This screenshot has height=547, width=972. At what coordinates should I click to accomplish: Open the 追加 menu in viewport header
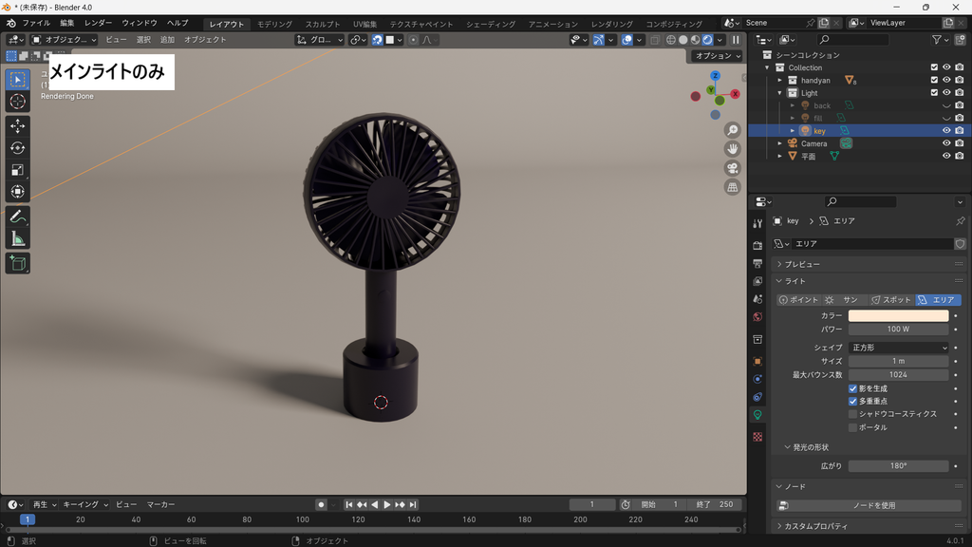[167, 40]
